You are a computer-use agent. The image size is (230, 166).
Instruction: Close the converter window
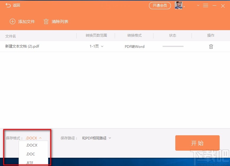223,6
